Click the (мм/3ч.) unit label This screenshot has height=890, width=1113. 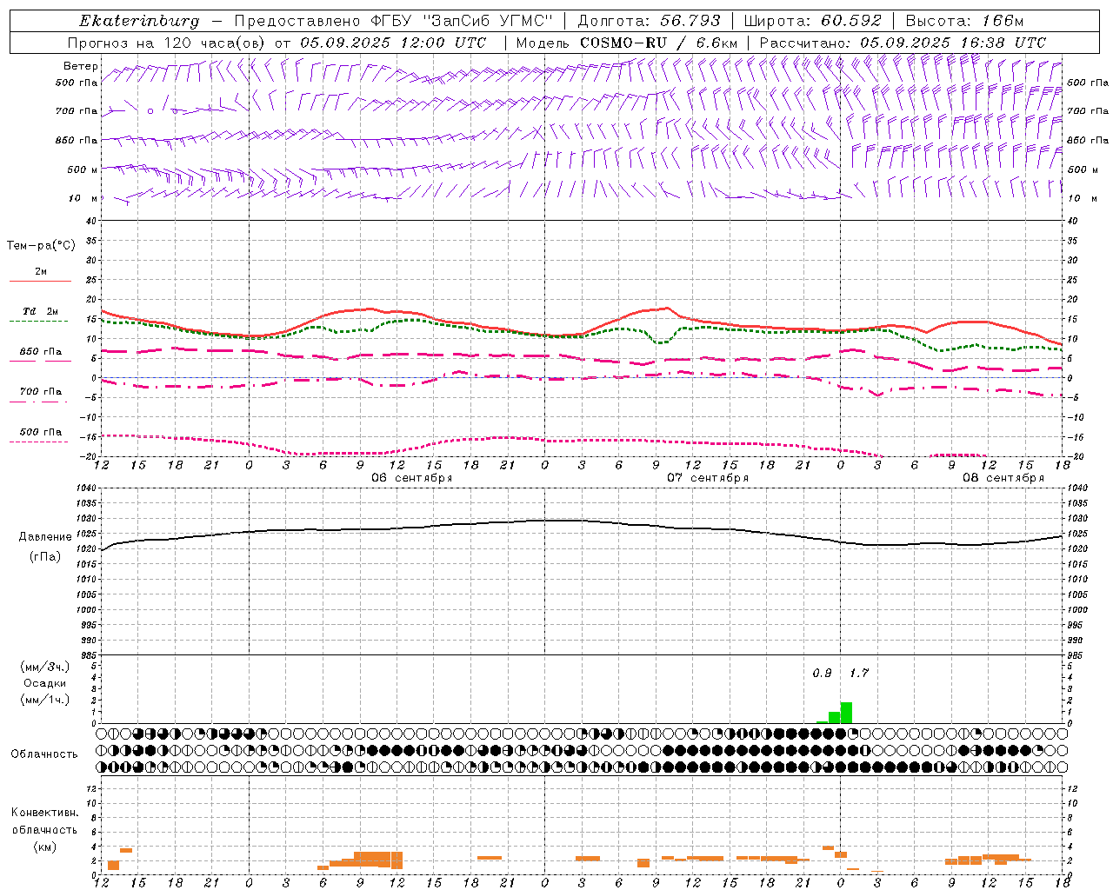click(x=44, y=667)
